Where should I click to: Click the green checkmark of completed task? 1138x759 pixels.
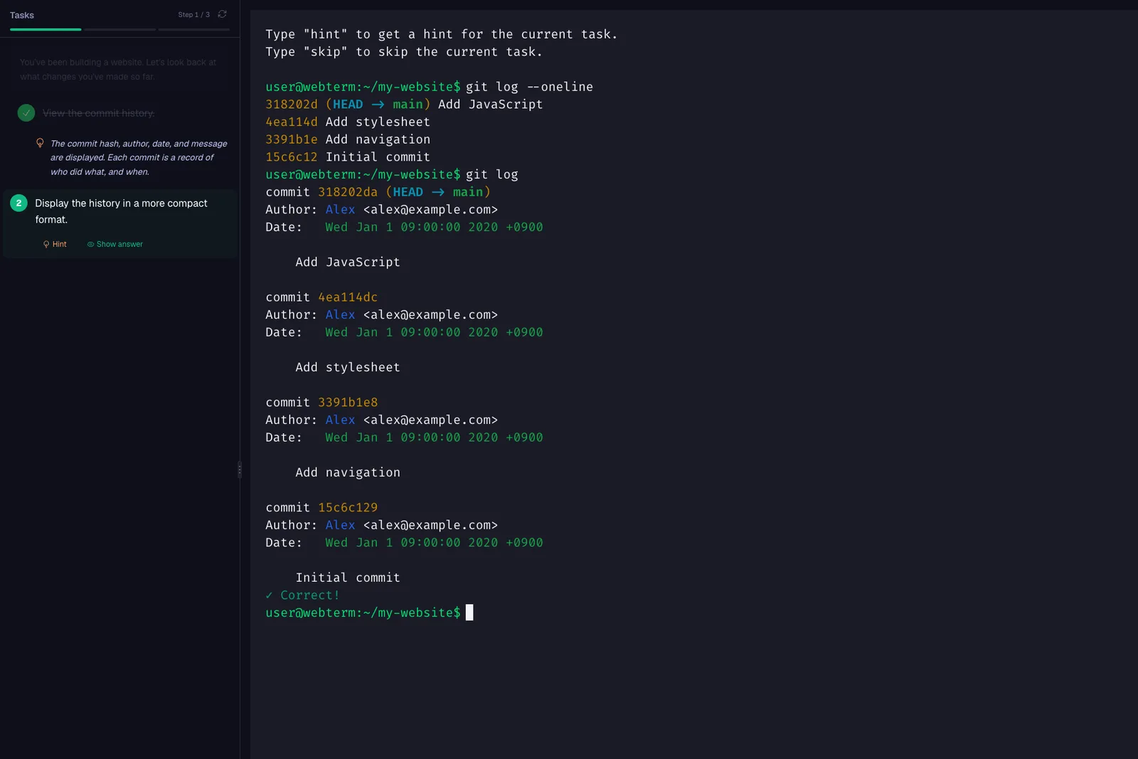[x=26, y=113]
